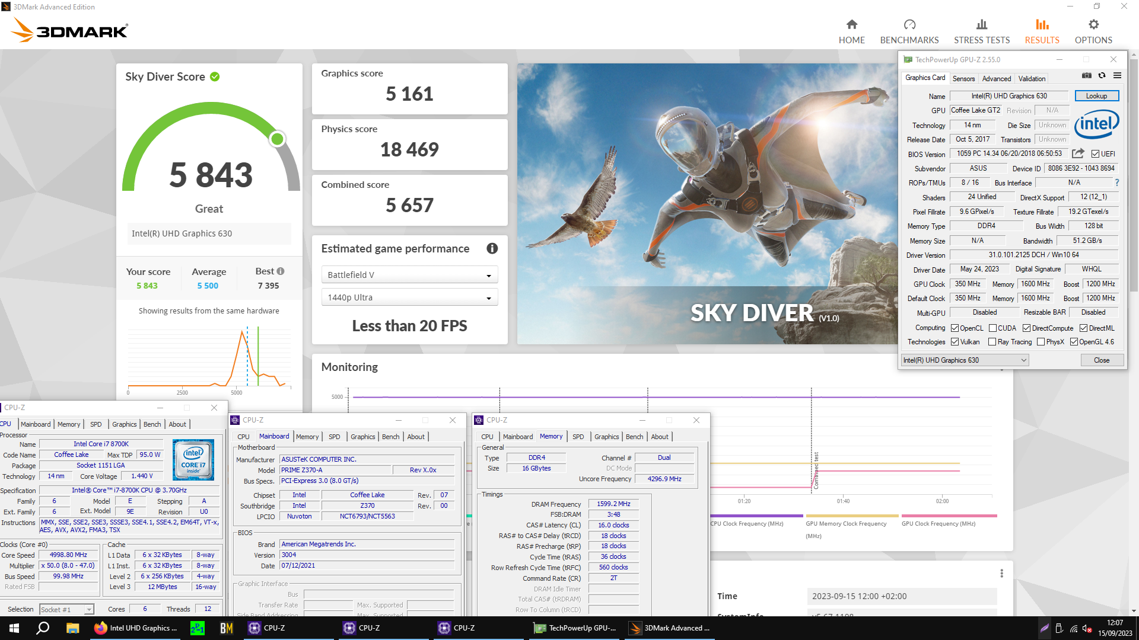1139x640 pixels.
Task: Click the Bus Interface question mark in GPU-Z
Action: pos(1117,183)
